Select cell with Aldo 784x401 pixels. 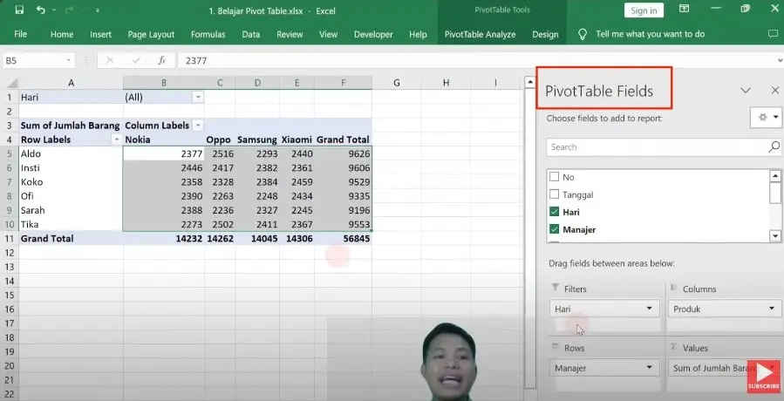point(71,154)
